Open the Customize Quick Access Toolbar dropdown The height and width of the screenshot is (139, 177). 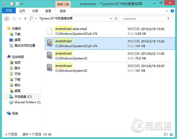pyautogui.click(x=22, y=4)
